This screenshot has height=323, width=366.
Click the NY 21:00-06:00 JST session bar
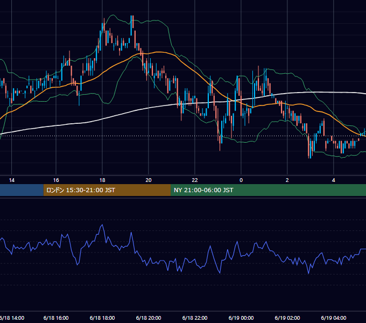pos(269,190)
